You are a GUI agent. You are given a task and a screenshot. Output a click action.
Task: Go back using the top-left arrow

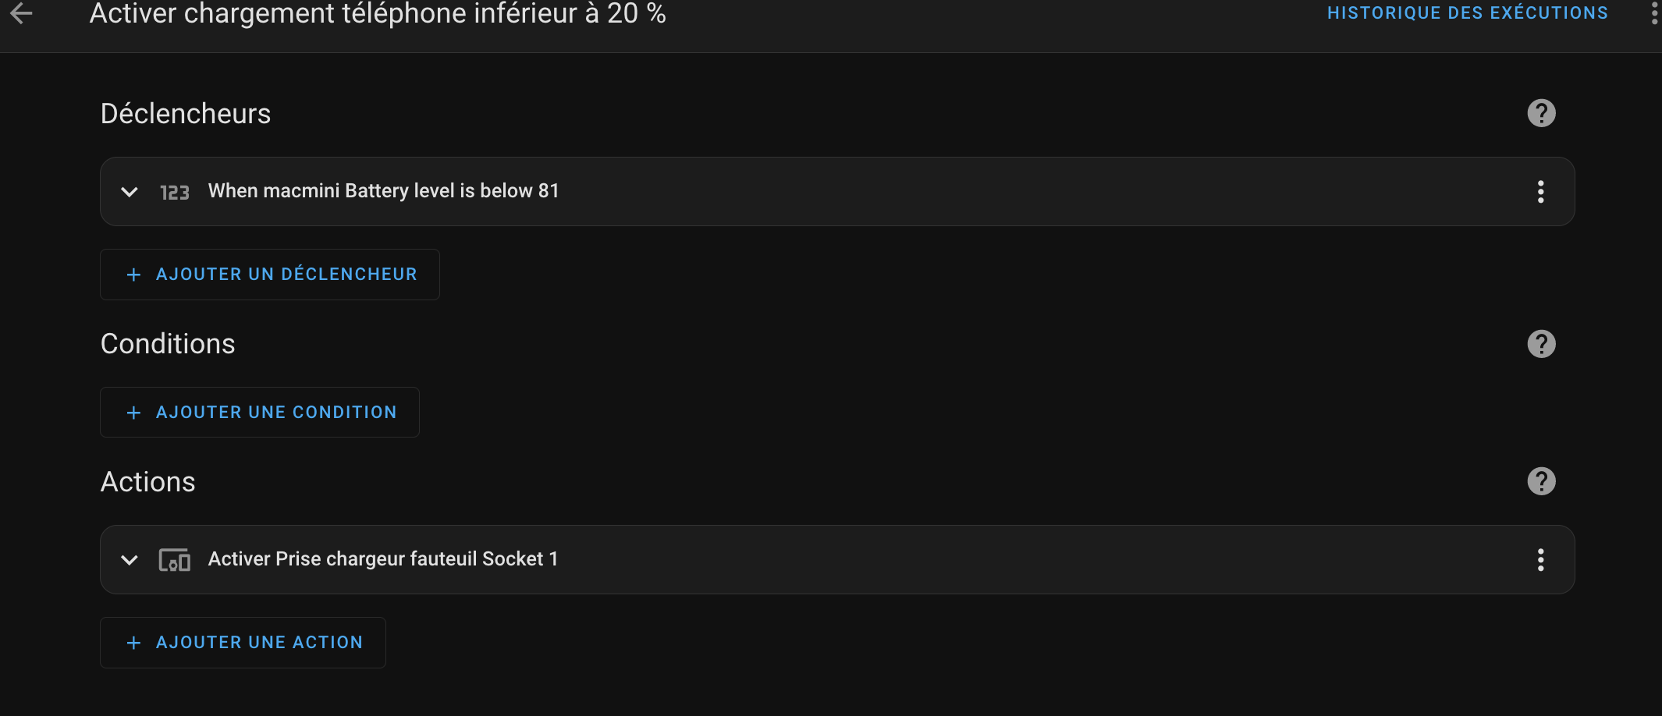click(x=21, y=12)
